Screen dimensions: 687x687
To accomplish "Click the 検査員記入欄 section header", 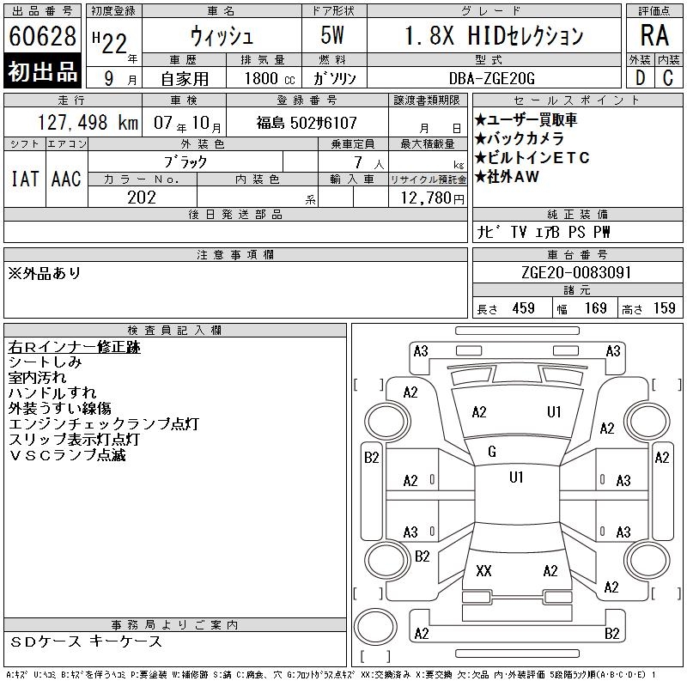I will pos(175,330).
